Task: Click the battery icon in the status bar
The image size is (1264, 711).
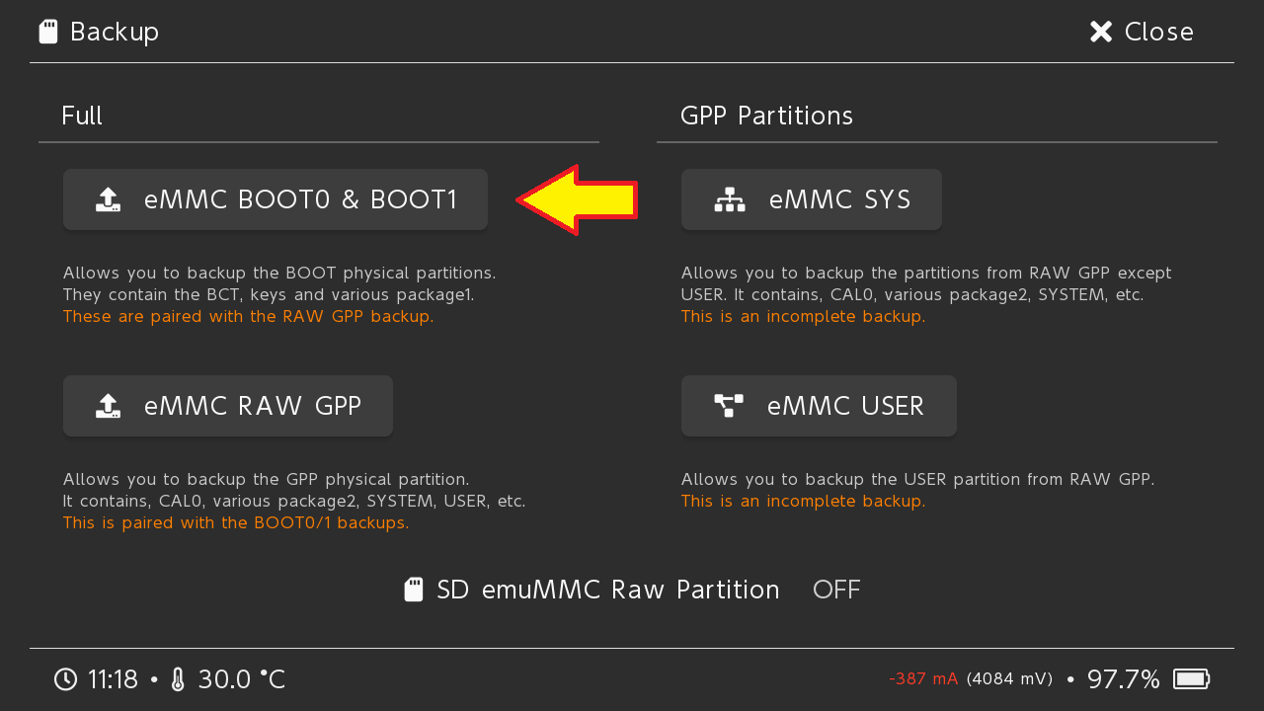Action: (x=1191, y=679)
